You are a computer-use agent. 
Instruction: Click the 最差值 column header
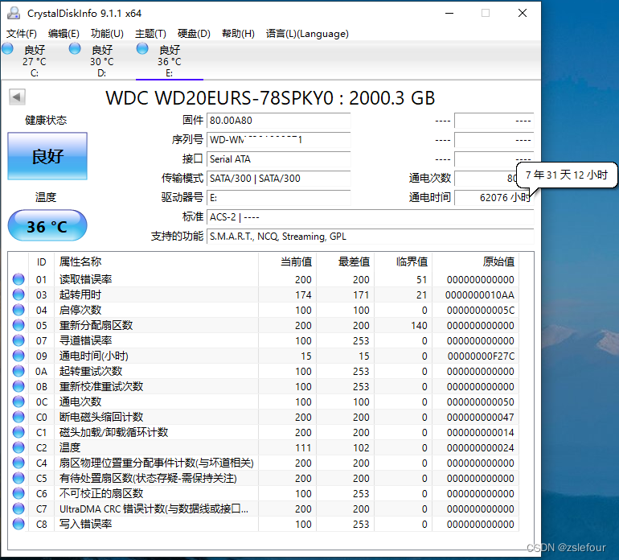pyautogui.click(x=354, y=261)
